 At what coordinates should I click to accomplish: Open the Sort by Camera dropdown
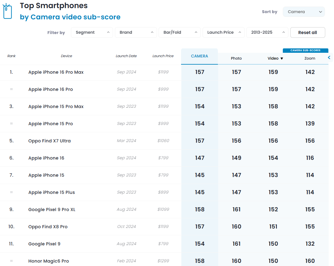point(303,12)
